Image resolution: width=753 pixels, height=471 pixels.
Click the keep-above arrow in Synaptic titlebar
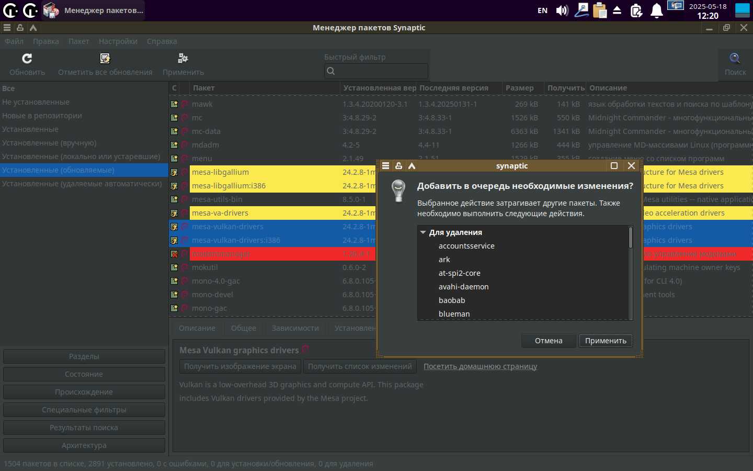(33, 28)
